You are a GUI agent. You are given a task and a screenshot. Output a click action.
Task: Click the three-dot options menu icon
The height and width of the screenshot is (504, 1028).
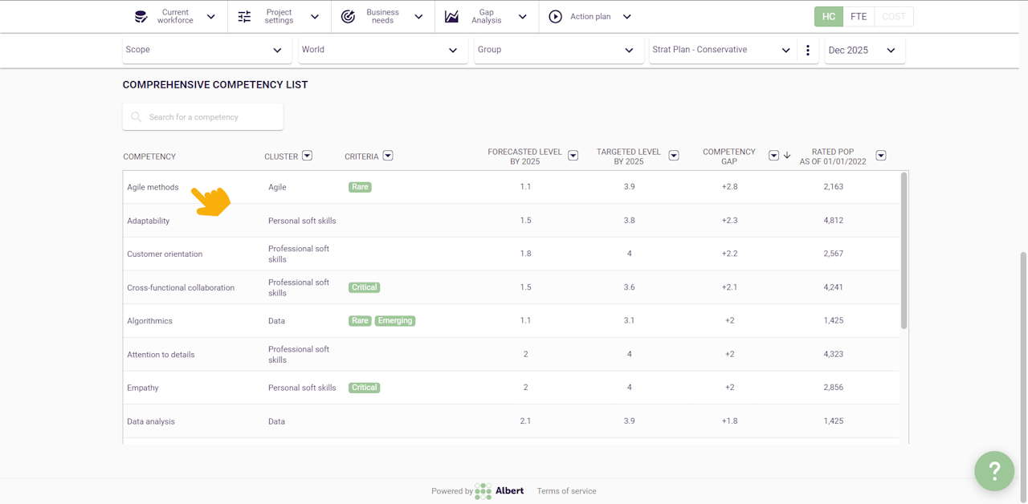pyautogui.click(x=808, y=51)
